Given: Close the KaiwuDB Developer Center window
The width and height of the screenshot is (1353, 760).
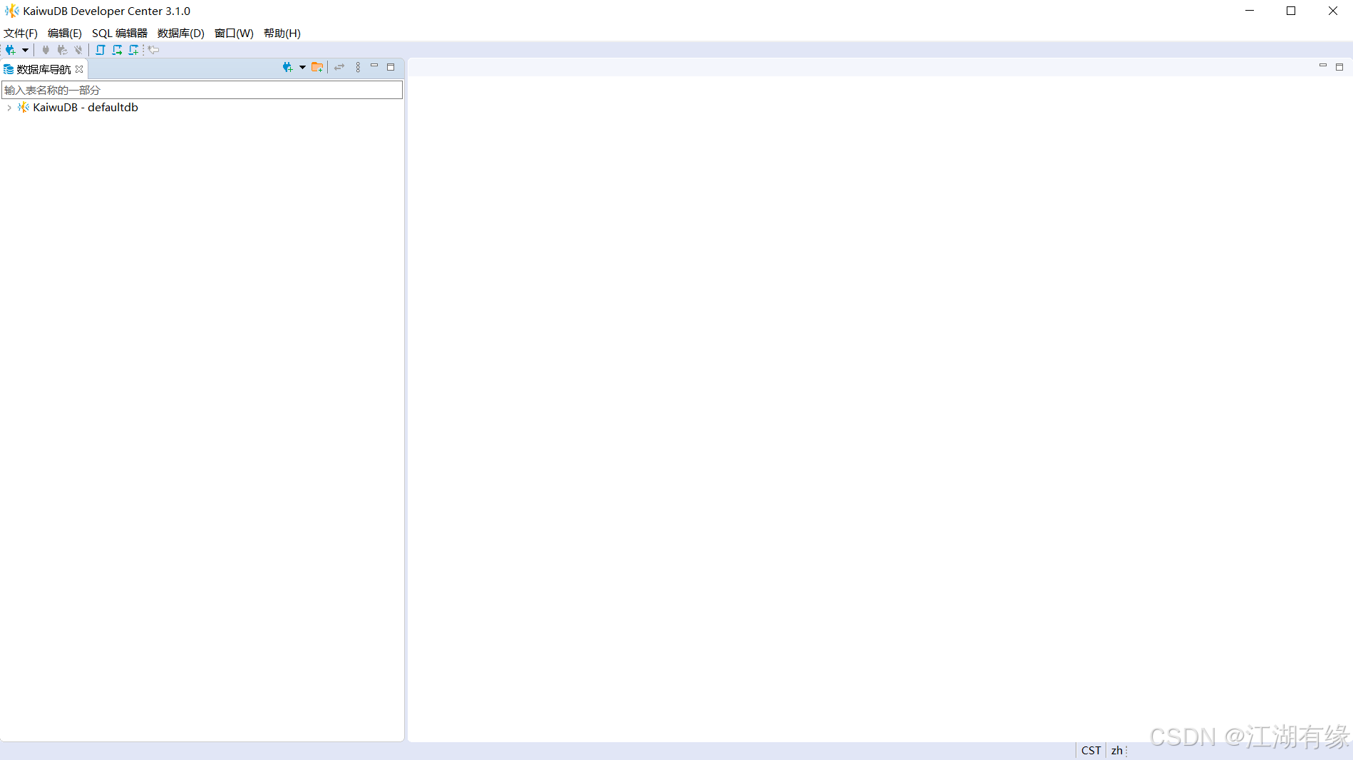Looking at the screenshot, I should tap(1332, 11).
